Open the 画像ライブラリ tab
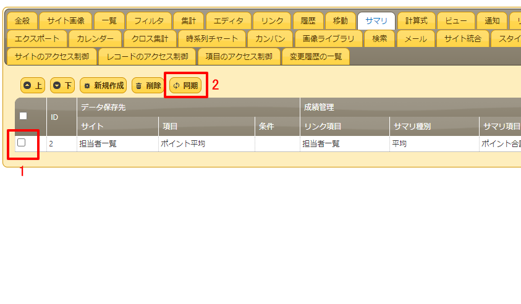The height and width of the screenshot is (304, 521). pos(329,39)
